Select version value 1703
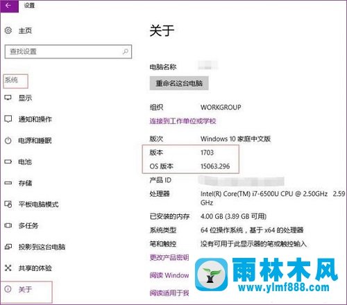 click(207, 152)
